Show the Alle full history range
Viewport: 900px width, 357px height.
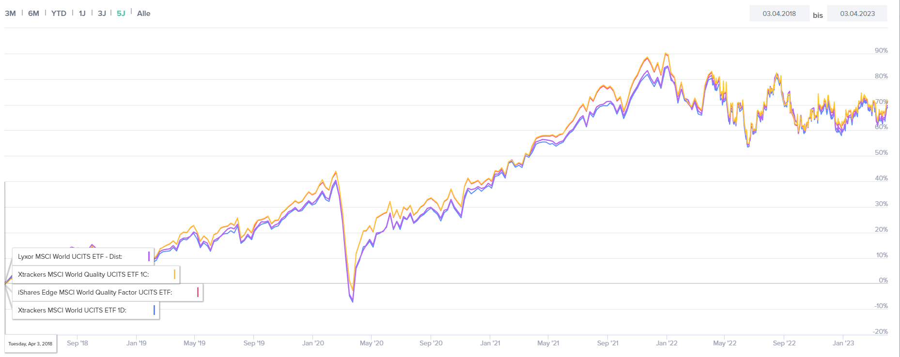click(x=143, y=14)
